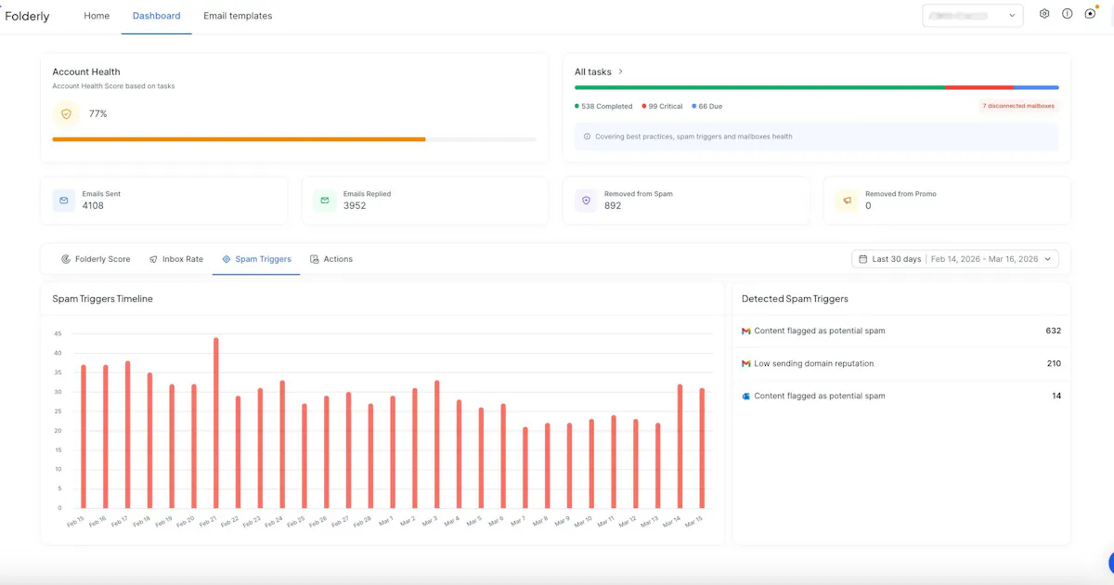The width and height of the screenshot is (1114, 585).
Task: Select the Dashboard tab
Action: [x=157, y=16]
